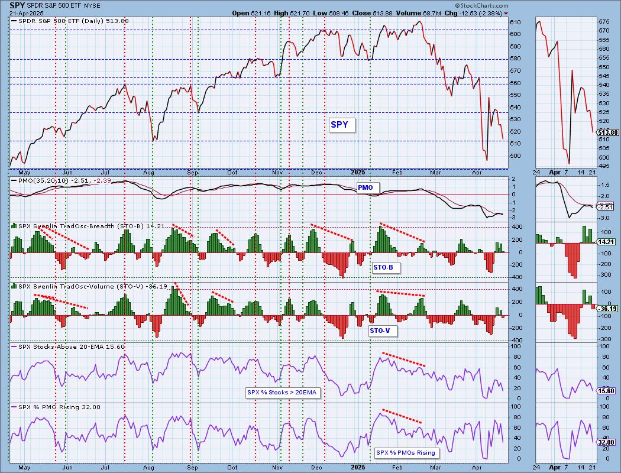621x473 pixels.
Task: Click the 14.21 STO-B value tag
Action: click(x=606, y=242)
